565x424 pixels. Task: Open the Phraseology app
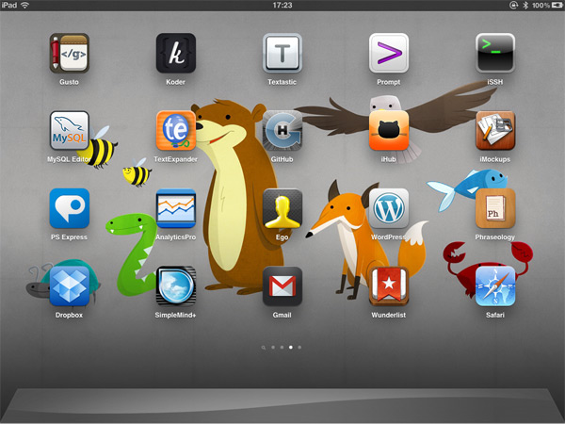point(495,208)
